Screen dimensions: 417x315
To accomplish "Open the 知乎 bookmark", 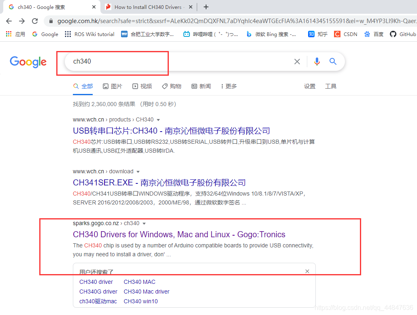I will 317,34.
